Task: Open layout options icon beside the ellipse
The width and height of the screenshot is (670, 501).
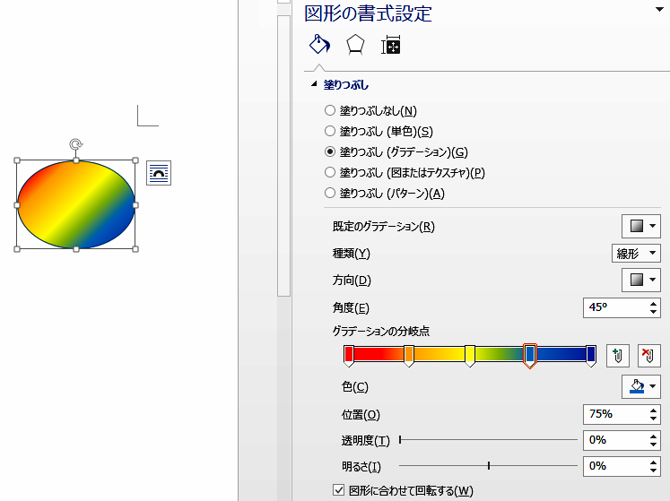Action: point(159,173)
